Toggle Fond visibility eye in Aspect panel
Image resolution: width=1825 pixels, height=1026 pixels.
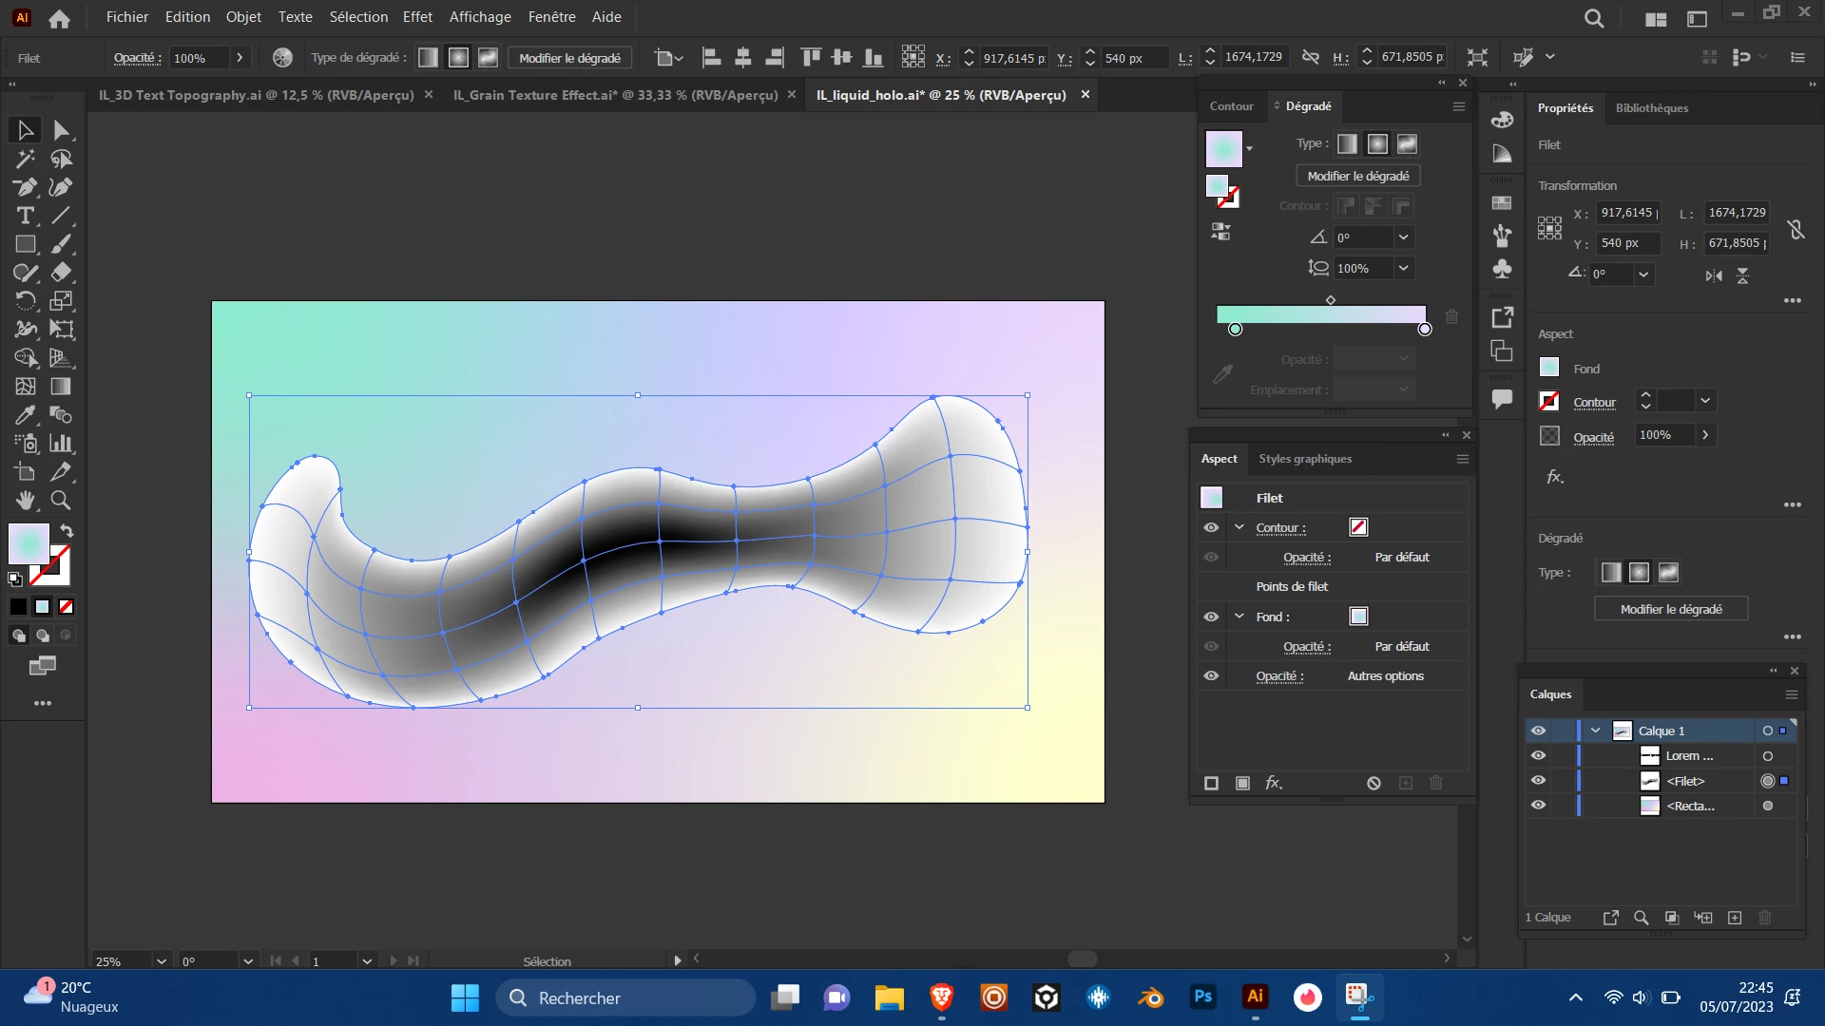1211,617
